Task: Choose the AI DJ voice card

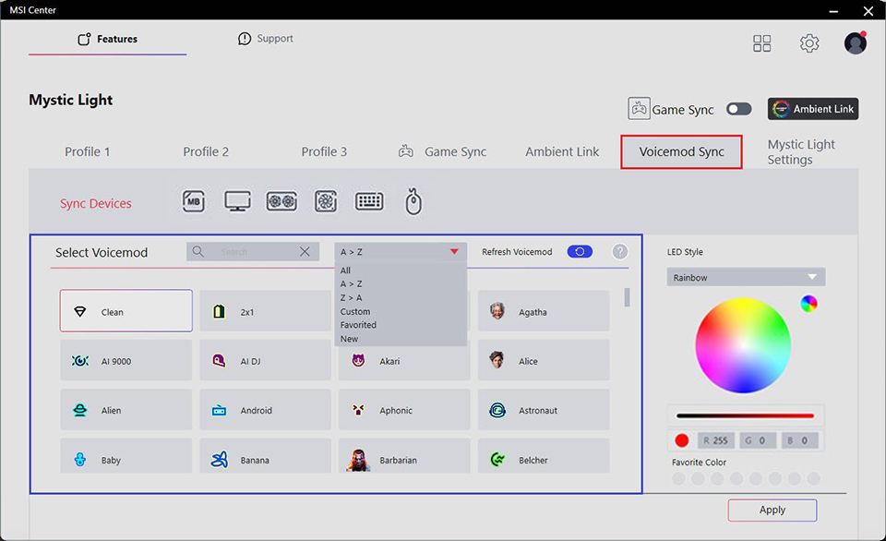Action: pos(265,360)
